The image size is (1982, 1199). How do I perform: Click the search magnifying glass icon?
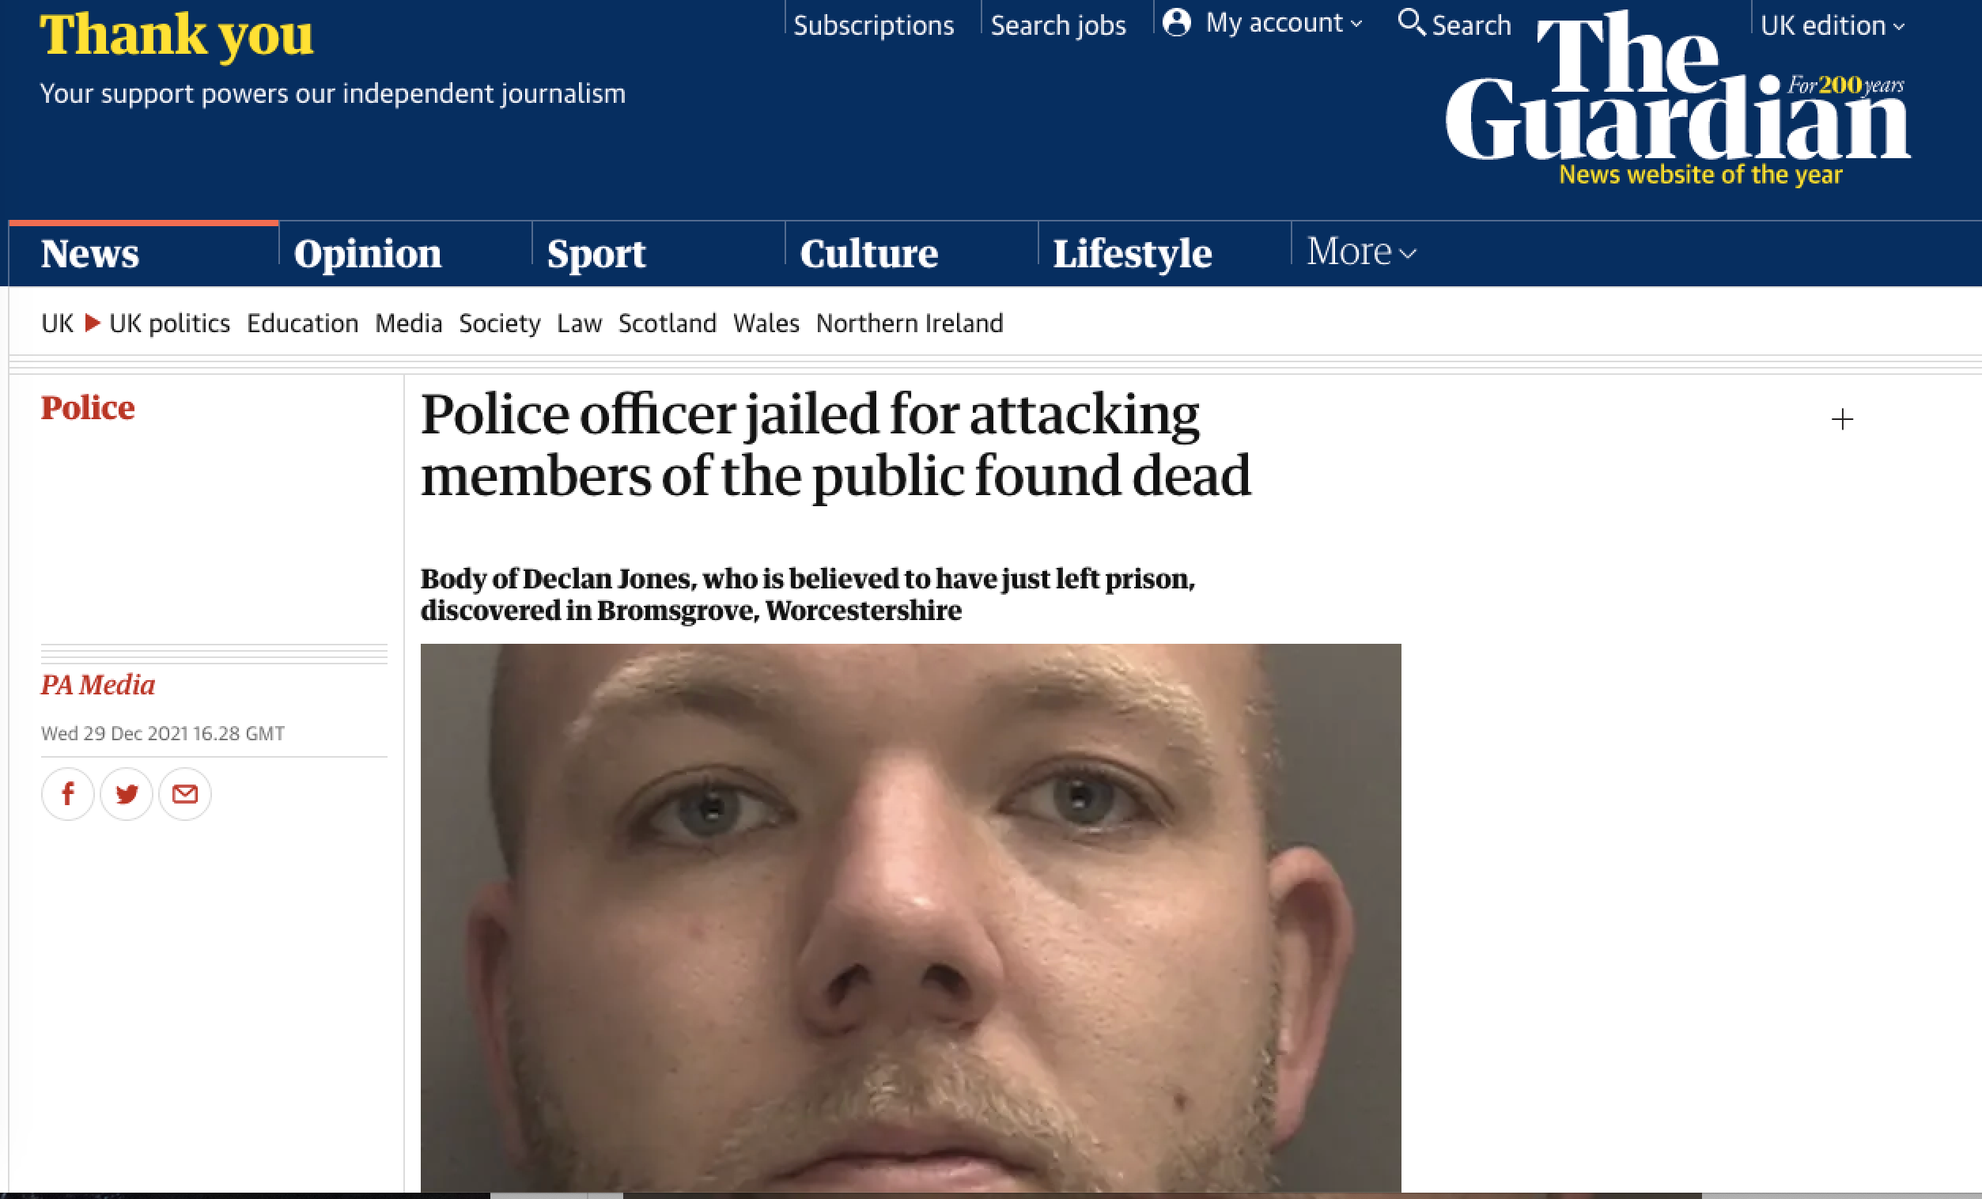1412,22
